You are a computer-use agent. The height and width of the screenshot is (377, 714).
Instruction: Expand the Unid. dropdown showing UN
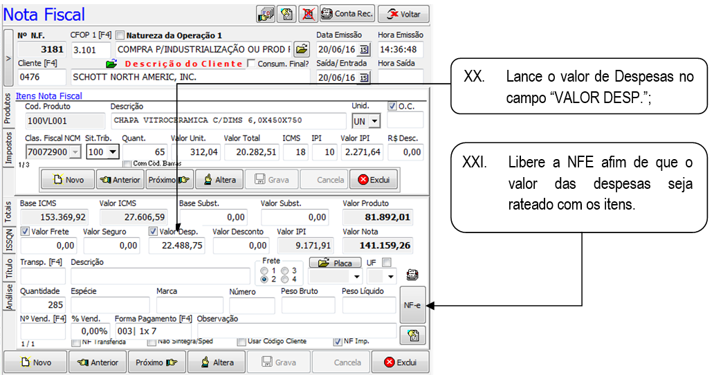pos(375,121)
